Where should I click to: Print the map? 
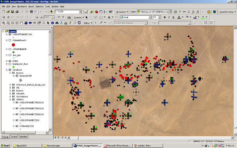[17, 11]
